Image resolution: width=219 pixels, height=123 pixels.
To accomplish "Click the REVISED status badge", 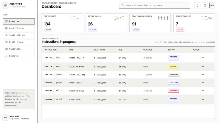I will pyautogui.click(x=173, y=91).
